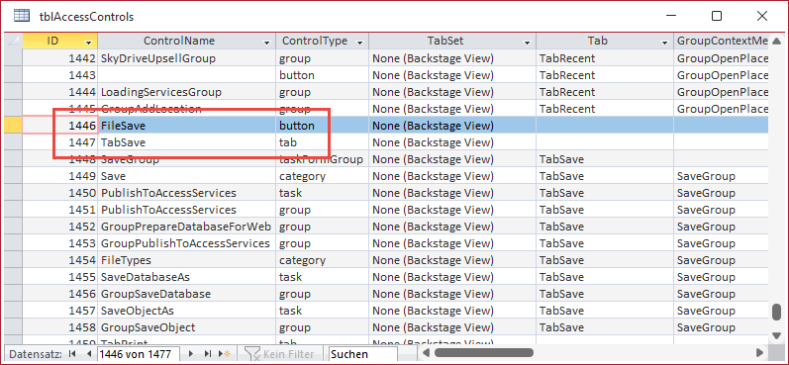This screenshot has height=365, width=789.
Task: Click PublishToAccessServices in row 1451
Action: [x=187, y=210]
